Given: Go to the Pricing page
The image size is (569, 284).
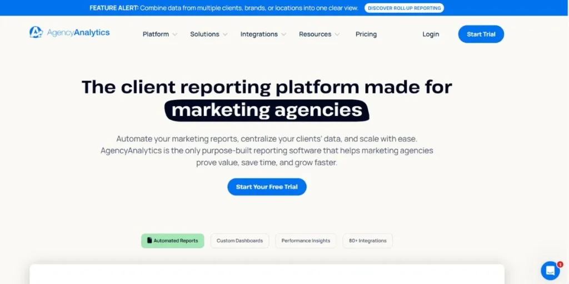Looking at the screenshot, I should (366, 34).
